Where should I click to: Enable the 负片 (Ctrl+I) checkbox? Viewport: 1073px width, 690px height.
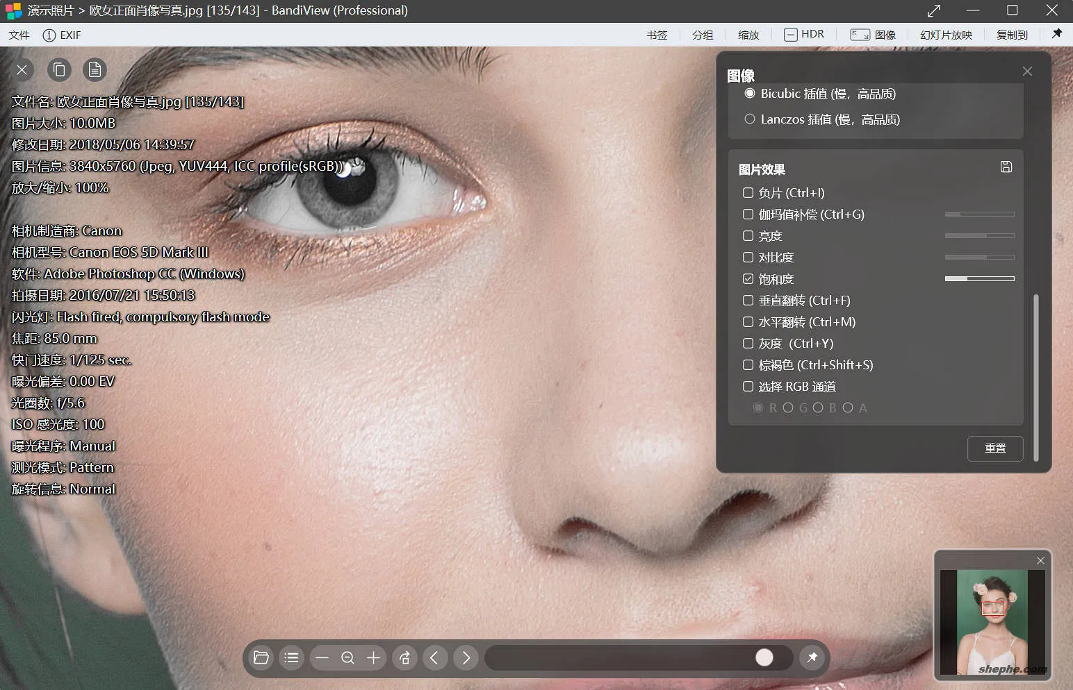pos(748,193)
